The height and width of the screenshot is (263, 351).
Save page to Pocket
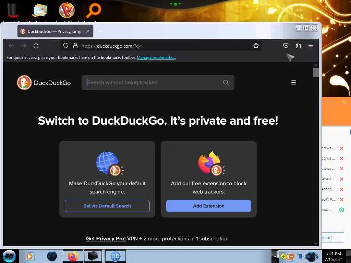[x=286, y=46]
